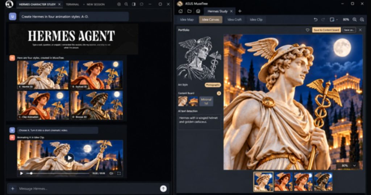Open the folder icon in MuseTree
The height and width of the screenshot is (195, 371).
pos(189,11)
